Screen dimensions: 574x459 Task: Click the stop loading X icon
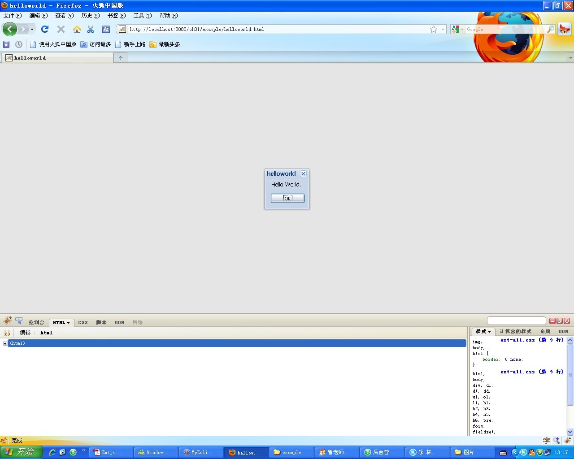tap(61, 29)
